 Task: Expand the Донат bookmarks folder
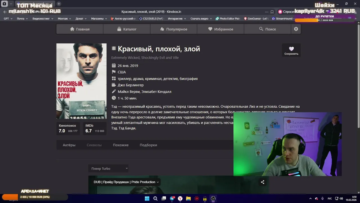(x=81, y=19)
